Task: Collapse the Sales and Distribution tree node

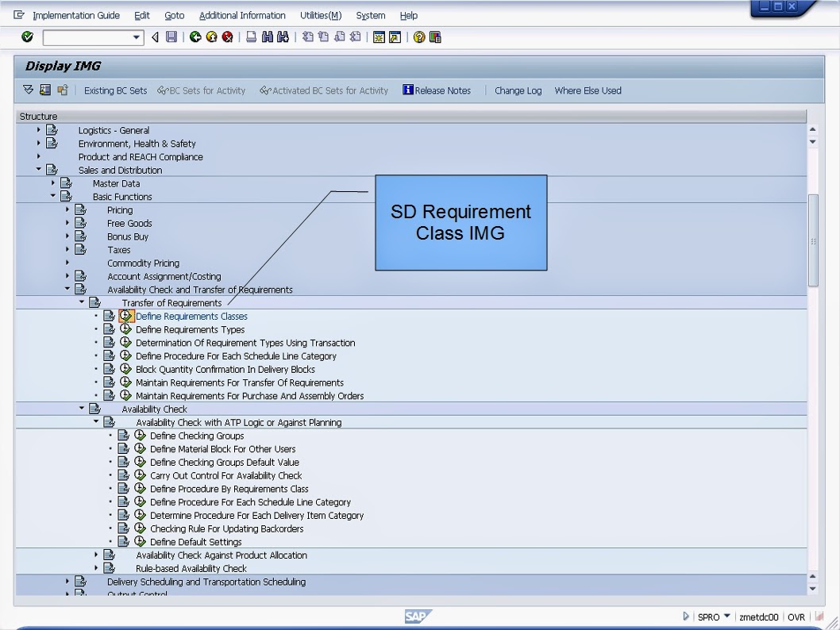Action: coord(38,170)
